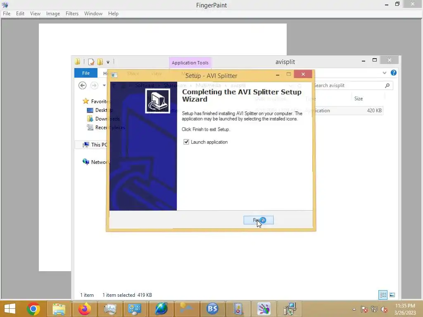Click the Size column header
The height and width of the screenshot is (317, 423).
tap(359, 99)
